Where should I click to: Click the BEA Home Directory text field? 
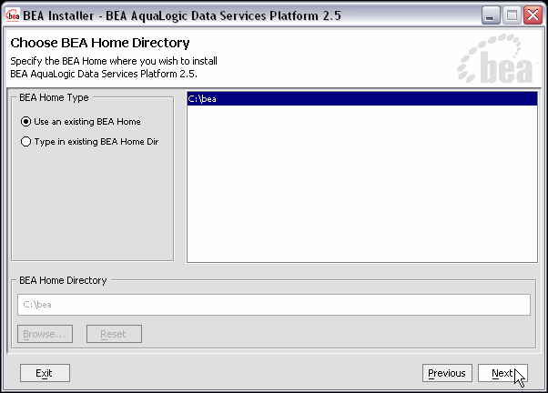point(274,305)
